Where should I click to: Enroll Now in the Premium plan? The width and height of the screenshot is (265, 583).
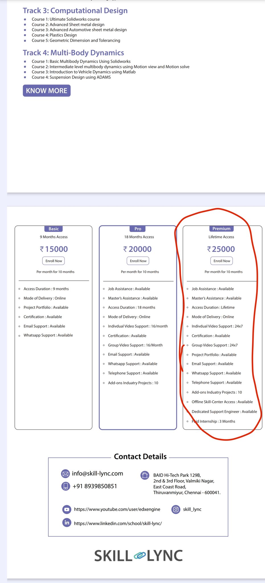[222, 261]
